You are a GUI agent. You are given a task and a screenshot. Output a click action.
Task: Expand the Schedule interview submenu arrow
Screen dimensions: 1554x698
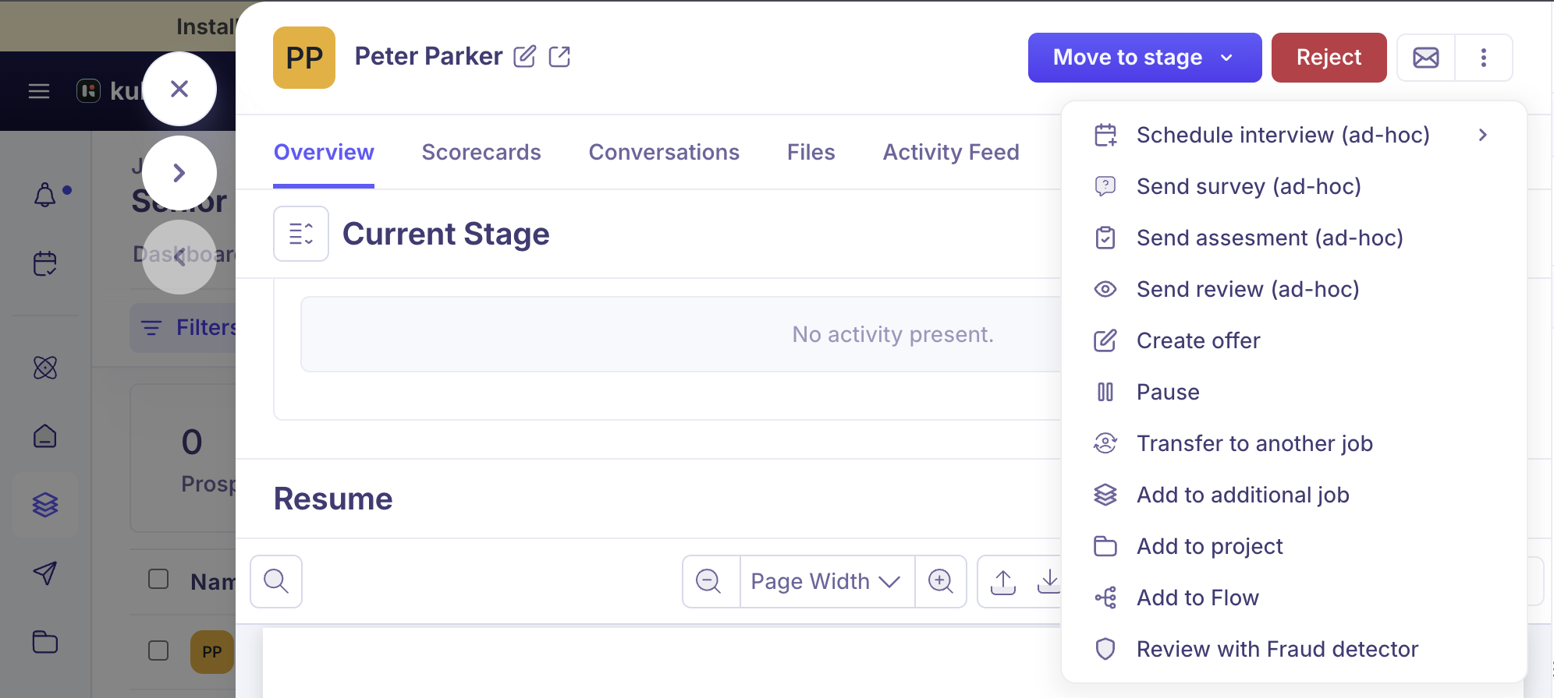tap(1483, 135)
